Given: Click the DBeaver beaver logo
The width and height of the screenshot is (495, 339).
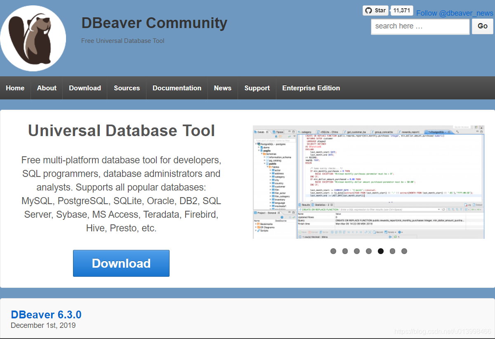Looking at the screenshot, I should (x=33, y=38).
